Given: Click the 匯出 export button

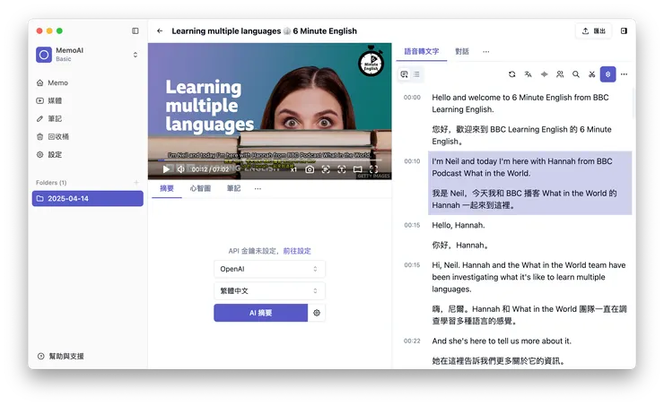Looking at the screenshot, I should tap(594, 30).
